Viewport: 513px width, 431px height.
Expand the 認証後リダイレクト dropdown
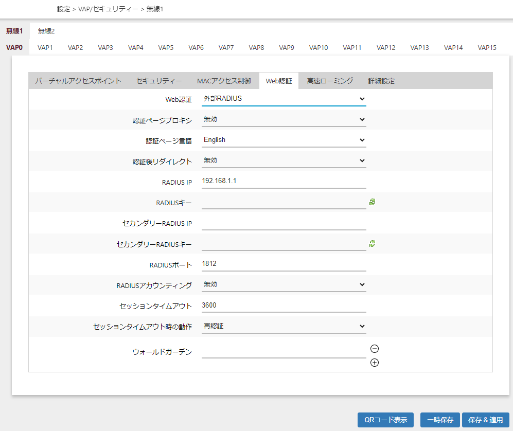coord(284,160)
